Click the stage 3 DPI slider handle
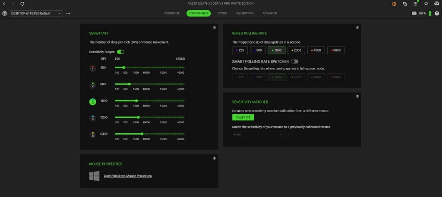Viewport: 442px width, 197px height. point(136,101)
